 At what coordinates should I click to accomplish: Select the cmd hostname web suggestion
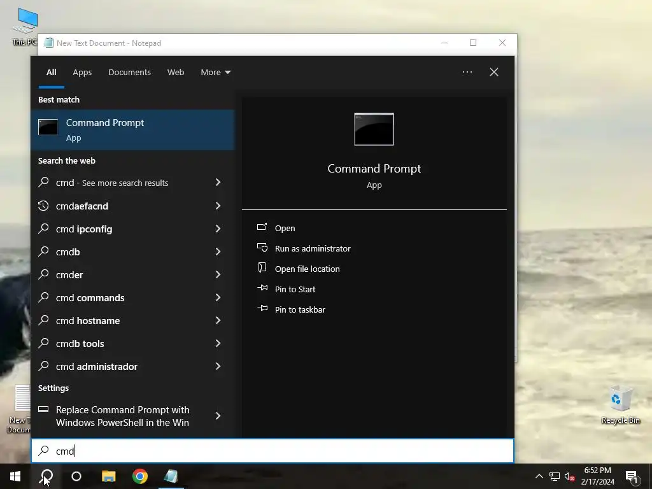pyautogui.click(x=132, y=320)
